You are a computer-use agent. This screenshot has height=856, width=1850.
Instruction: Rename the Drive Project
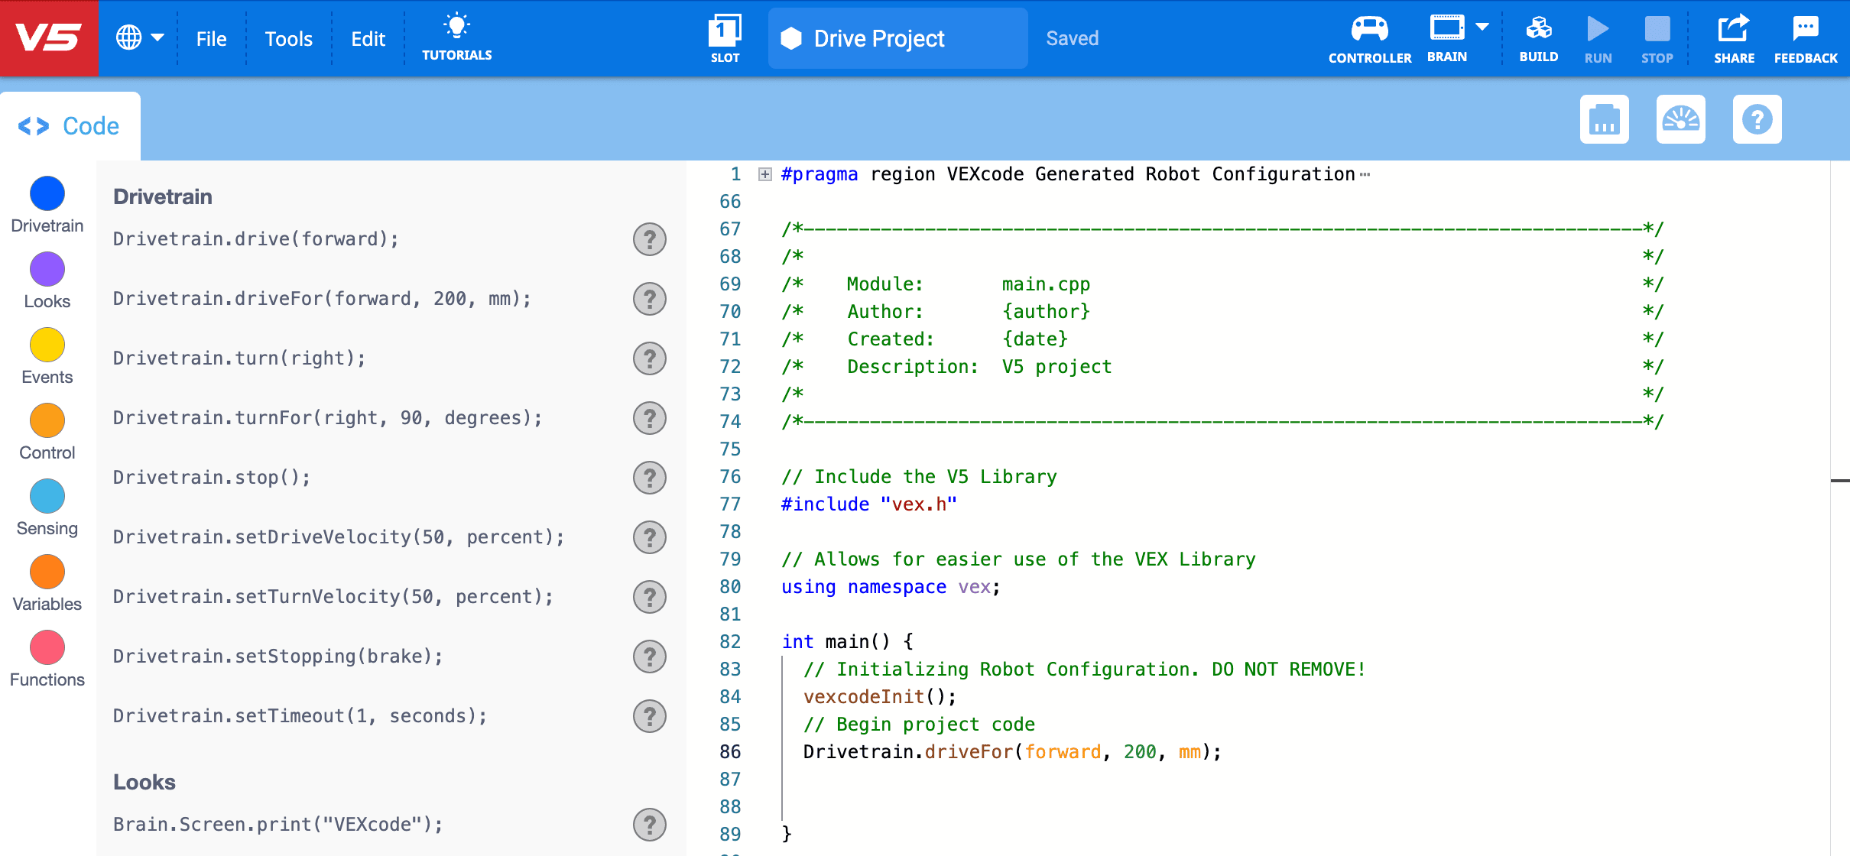[x=879, y=37]
